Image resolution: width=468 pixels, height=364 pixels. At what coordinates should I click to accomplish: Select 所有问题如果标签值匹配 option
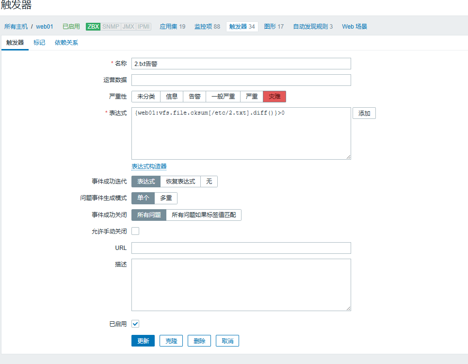[204, 215]
